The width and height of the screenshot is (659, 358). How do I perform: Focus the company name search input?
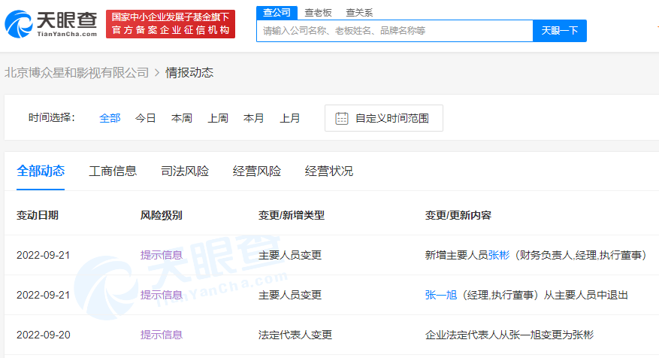[394, 31]
